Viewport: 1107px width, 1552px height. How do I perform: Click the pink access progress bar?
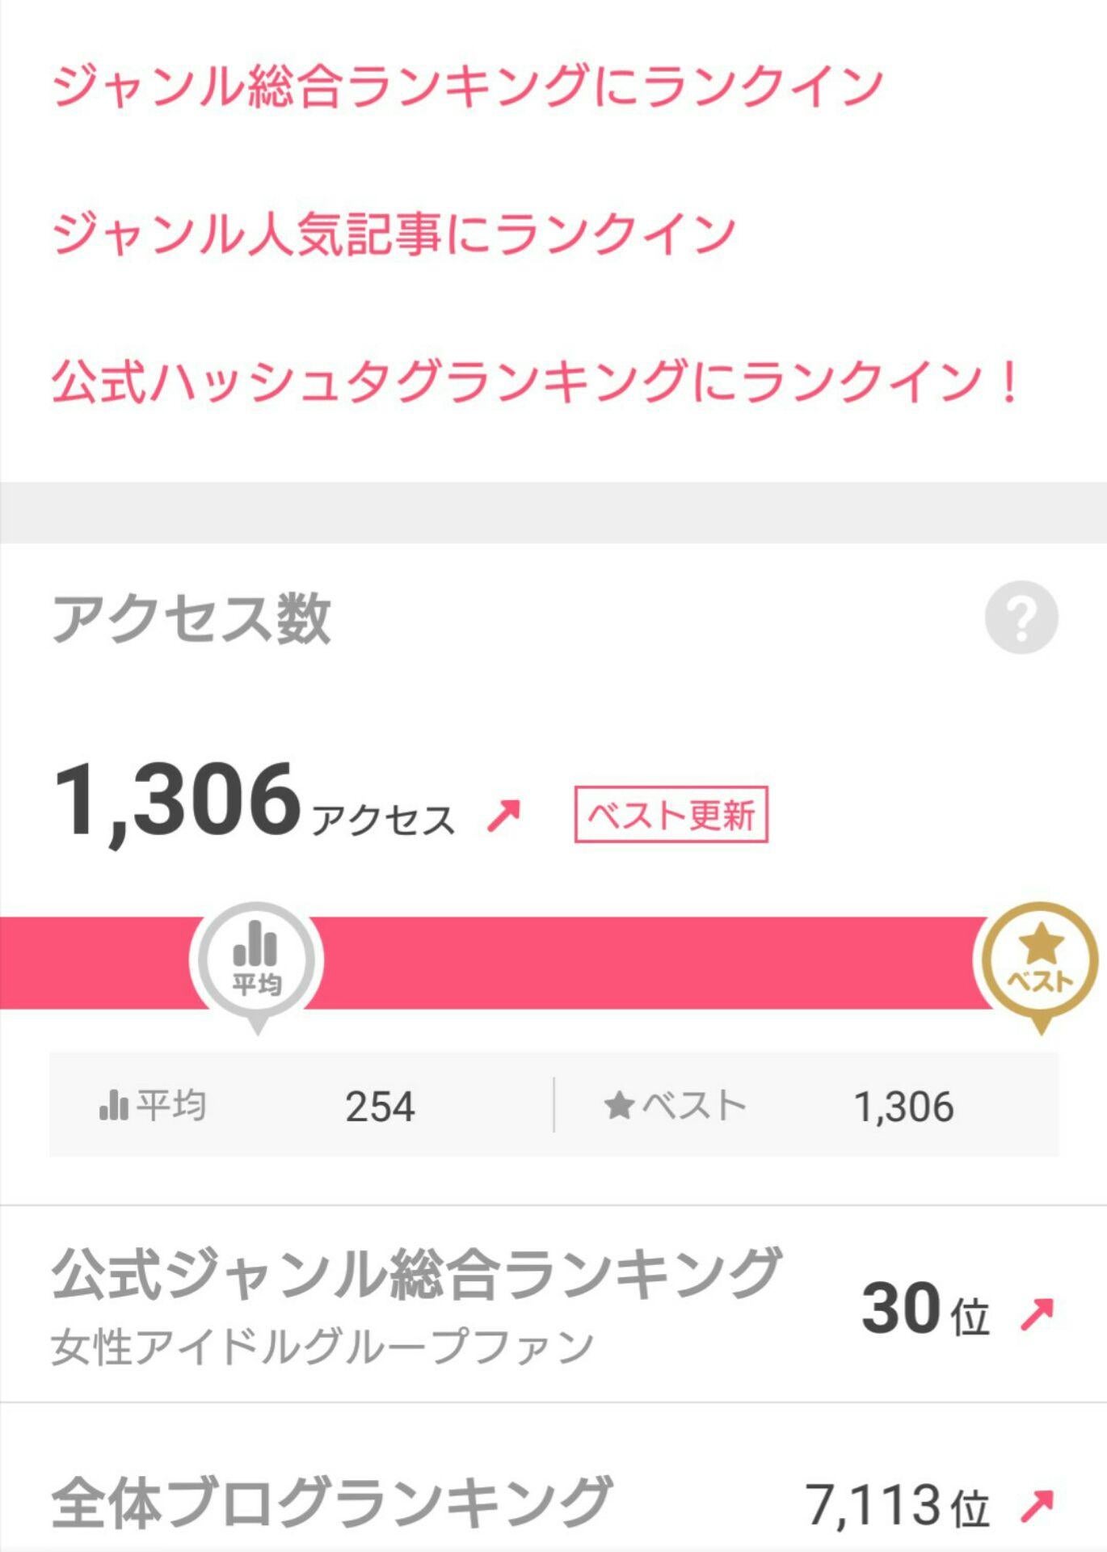pos(646,962)
